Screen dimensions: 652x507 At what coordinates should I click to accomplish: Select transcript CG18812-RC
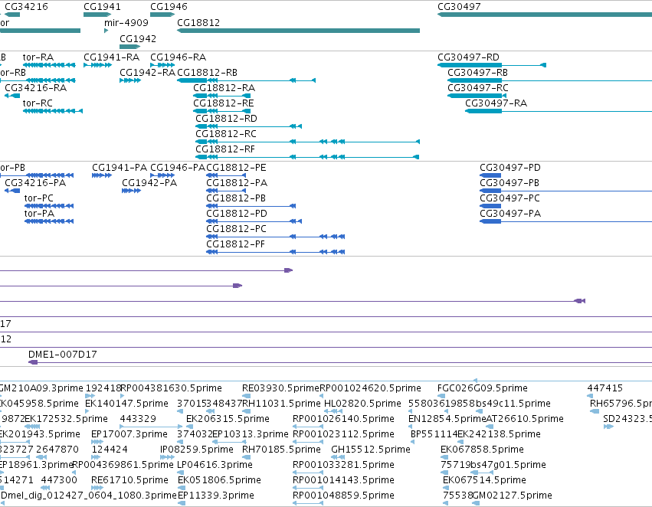click(308, 142)
